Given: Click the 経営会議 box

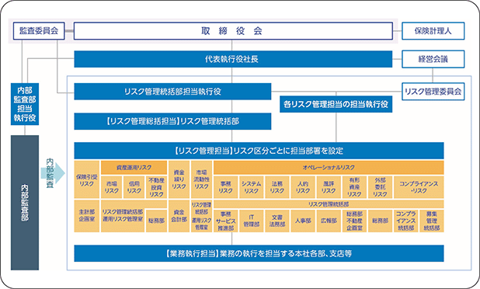Looking at the screenshot, I should click(x=433, y=59).
